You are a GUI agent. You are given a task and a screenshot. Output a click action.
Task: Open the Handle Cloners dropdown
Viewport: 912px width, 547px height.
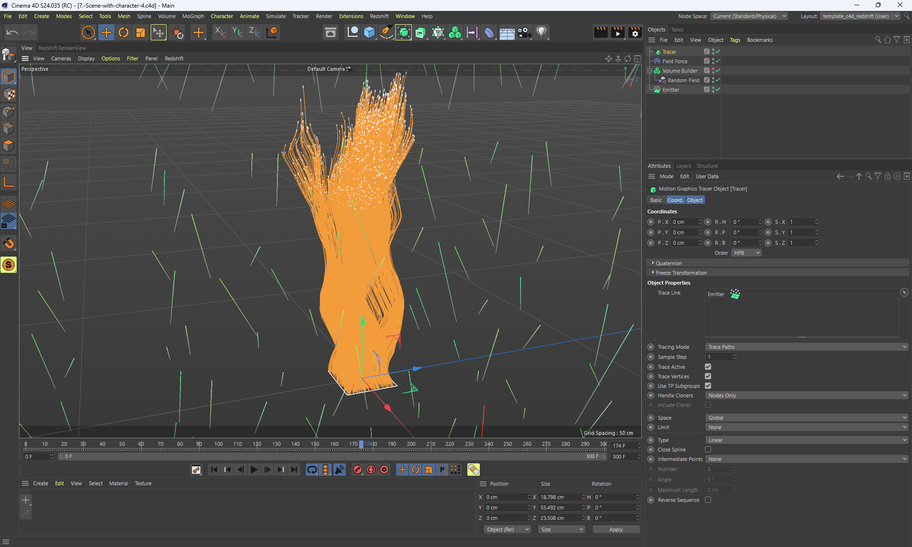(807, 395)
